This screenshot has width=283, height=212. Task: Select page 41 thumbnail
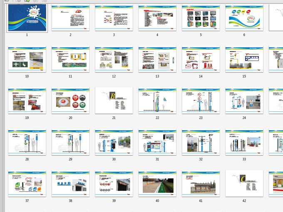[x=201, y=183]
